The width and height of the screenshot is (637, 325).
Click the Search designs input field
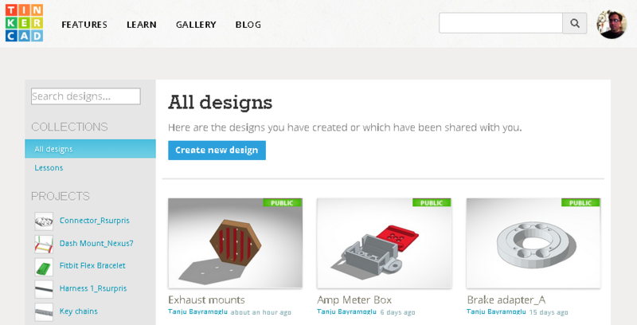tap(85, 96)
